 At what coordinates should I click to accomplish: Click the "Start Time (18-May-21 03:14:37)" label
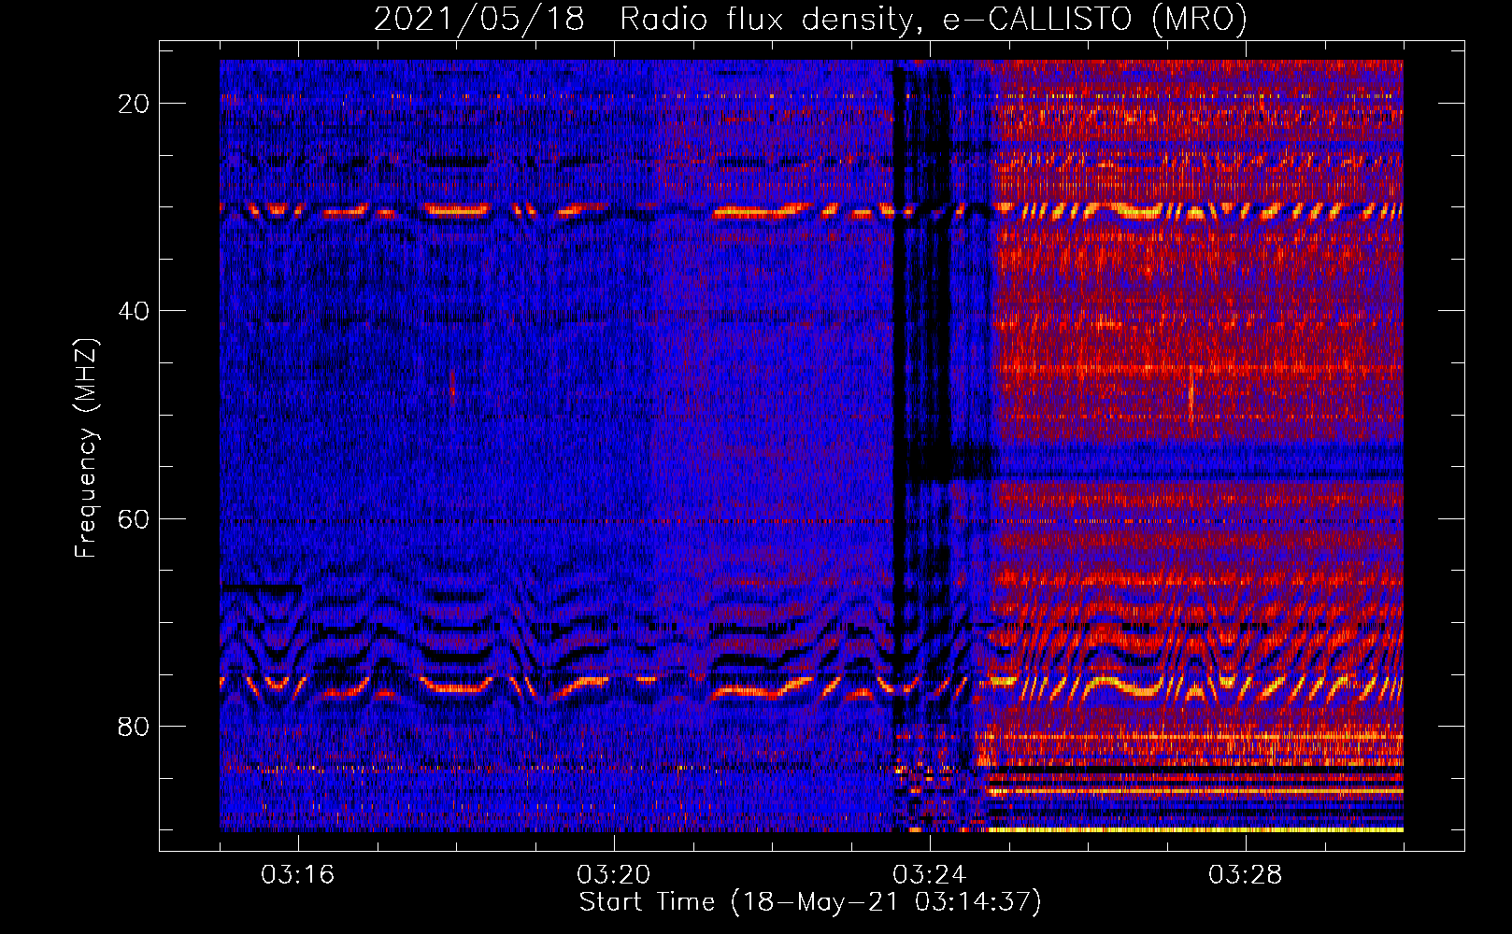point(810,902)
